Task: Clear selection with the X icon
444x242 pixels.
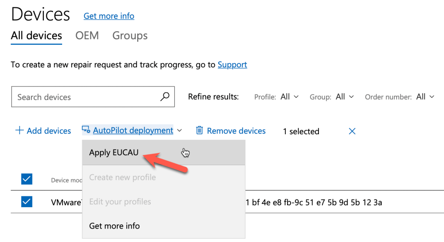Action: [x=352, y=131]
